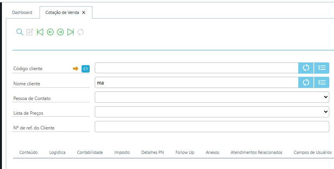Refresh the Nome cliente field
Screen dimensions: 334x169
click(x=306, y=82)
